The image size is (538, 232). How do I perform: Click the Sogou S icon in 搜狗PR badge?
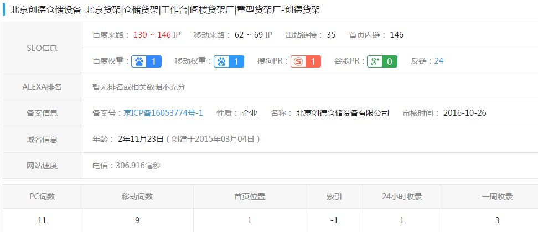coord(298,61)
